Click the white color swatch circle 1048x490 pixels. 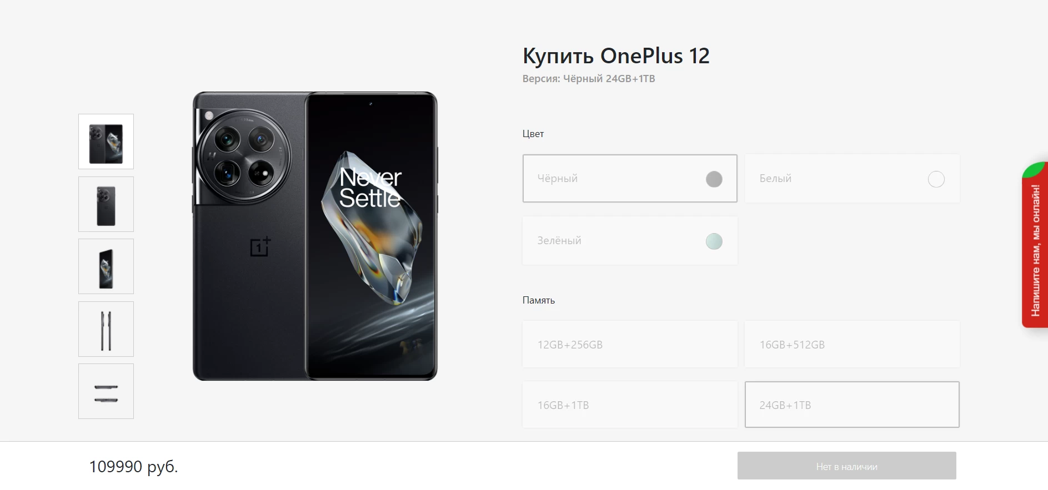(x=936, y=179)
